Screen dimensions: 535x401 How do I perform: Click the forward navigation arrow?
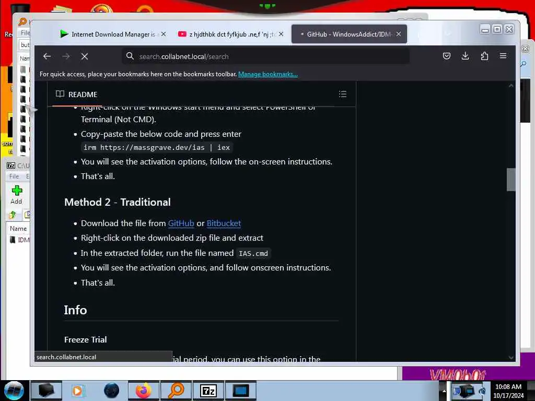(x=66, y=56)
